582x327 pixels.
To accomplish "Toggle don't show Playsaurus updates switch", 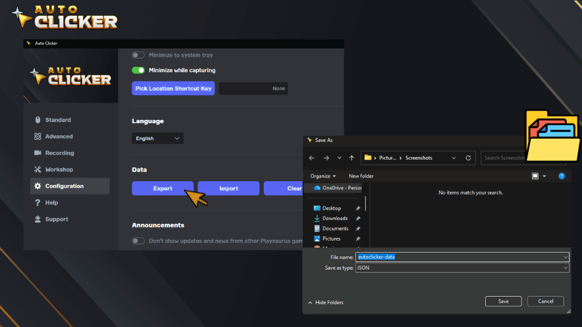I will [x=138, y=240].
